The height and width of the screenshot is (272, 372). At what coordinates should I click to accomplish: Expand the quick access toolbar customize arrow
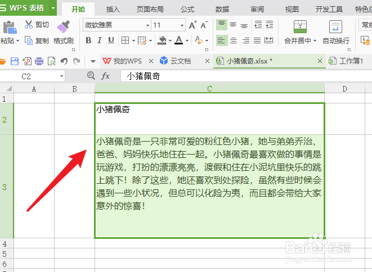click(x=93, y=61)
